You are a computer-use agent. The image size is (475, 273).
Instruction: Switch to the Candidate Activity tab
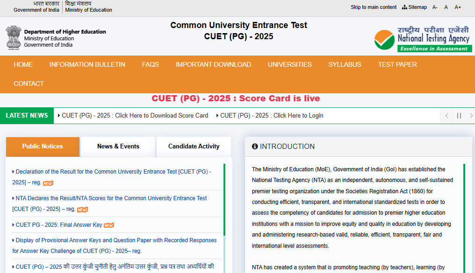tap(194, 147)
